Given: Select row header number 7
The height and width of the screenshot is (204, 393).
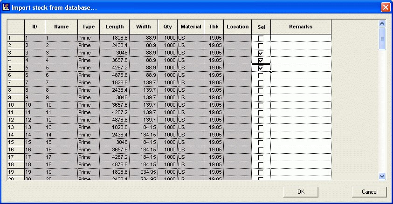Looking at the screenshot, I should [x=15, y=83].
